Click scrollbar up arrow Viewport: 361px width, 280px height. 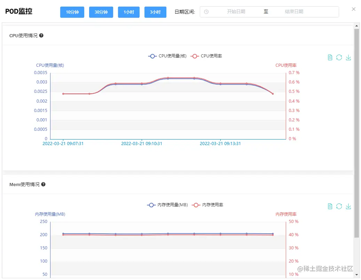click(x=356, y=26)
